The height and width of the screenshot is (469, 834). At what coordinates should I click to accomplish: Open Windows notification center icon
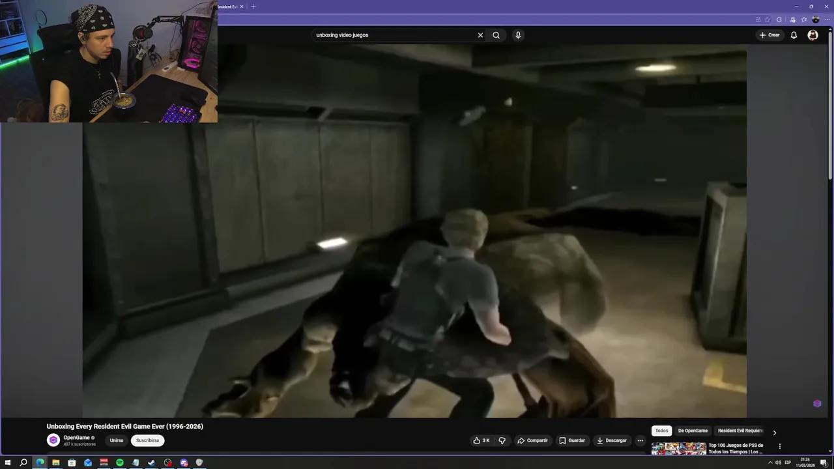point(824,462)
